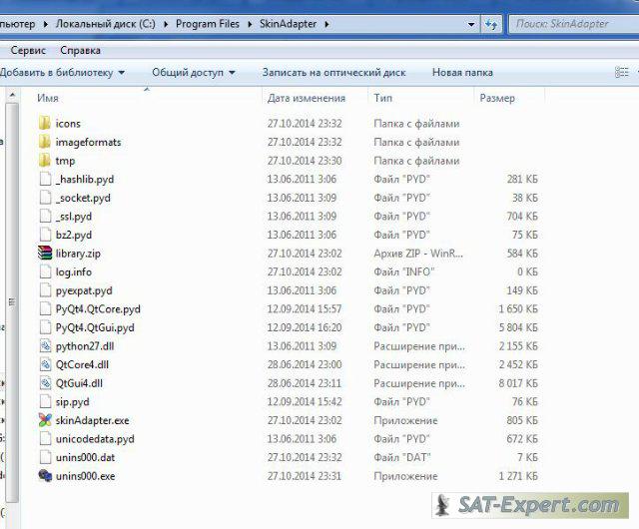This screenshot has width=639, height=529.
Task: Select the tmp folder icon
Action: [45, 160]
